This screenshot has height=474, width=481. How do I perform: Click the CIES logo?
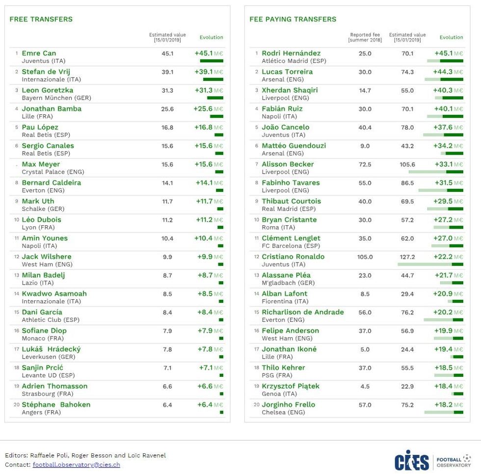point(411,460)
